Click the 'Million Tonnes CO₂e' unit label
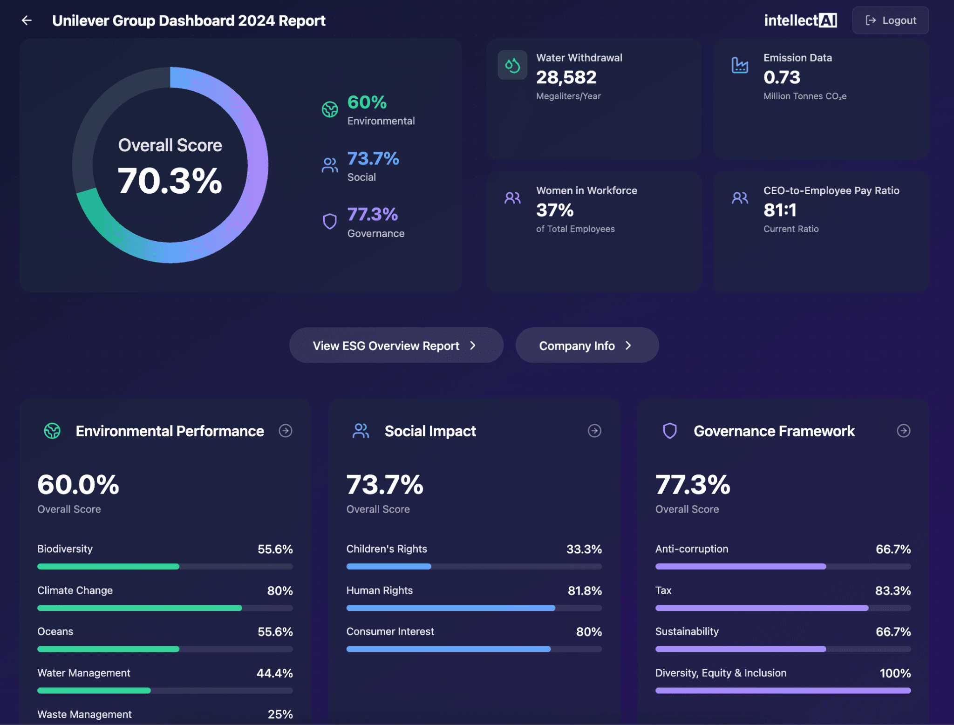Screen dimensions: 954x725 click(805, 96)
